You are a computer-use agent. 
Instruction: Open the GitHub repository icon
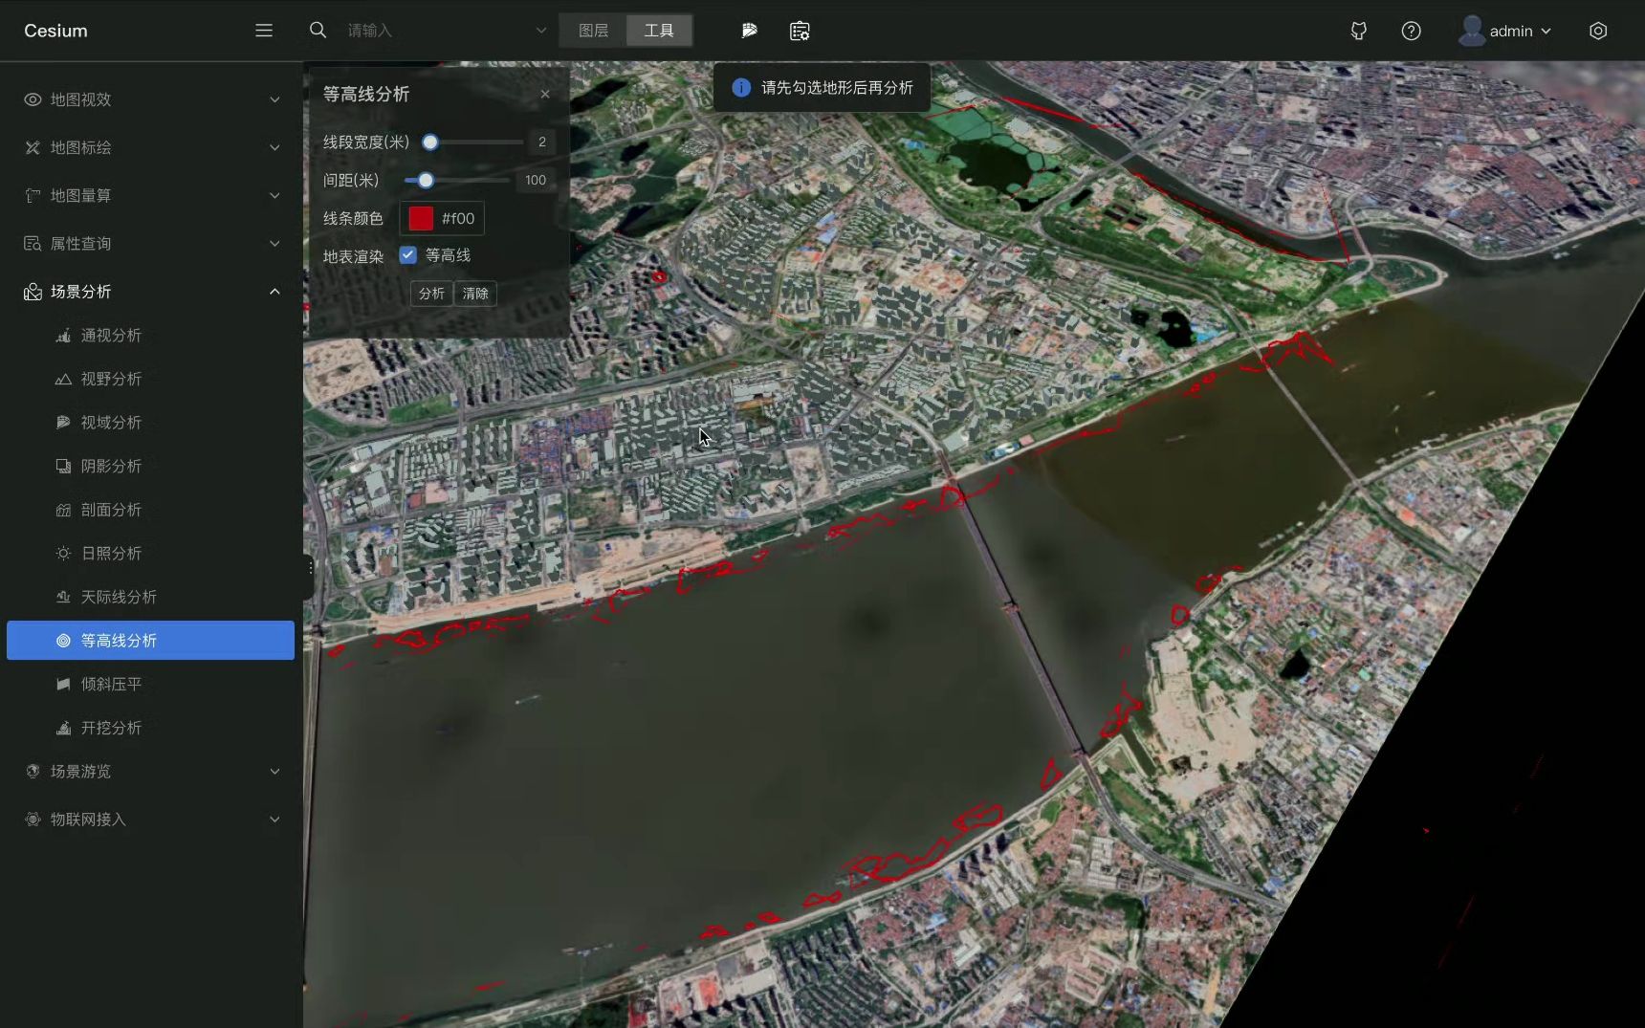tap(1358, 31)
